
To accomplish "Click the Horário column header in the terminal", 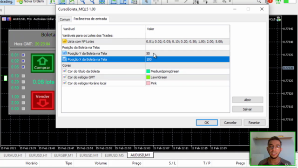I will [x=31, y=163].
